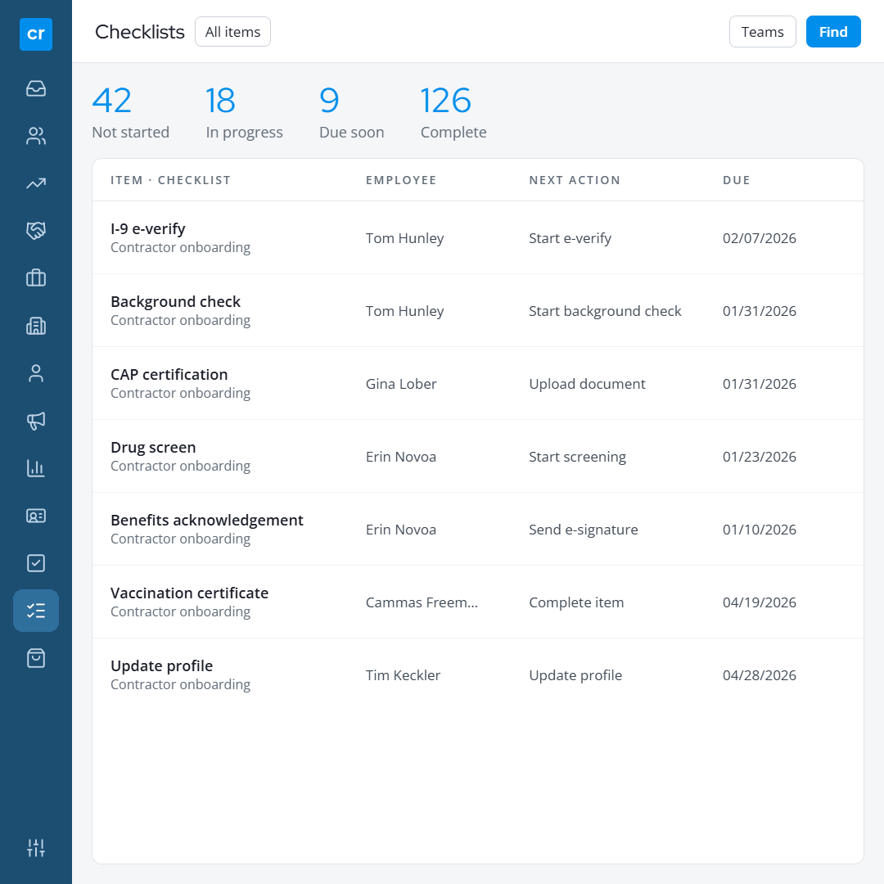
Task: Open the ID card icon
Action: point(36,516)
